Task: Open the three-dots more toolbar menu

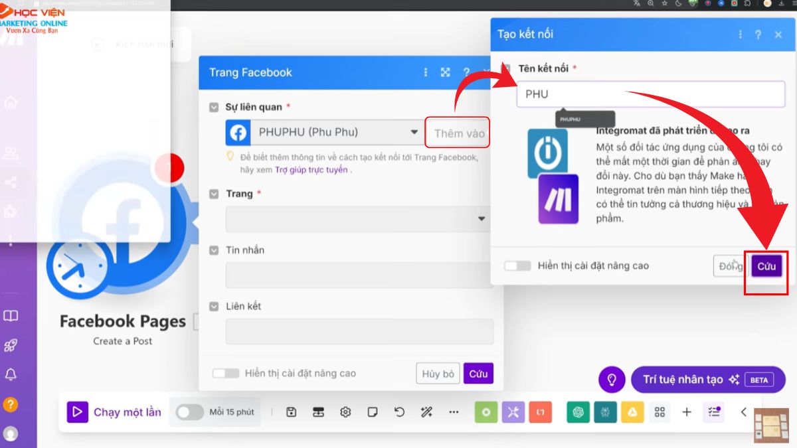Action: 454,412
